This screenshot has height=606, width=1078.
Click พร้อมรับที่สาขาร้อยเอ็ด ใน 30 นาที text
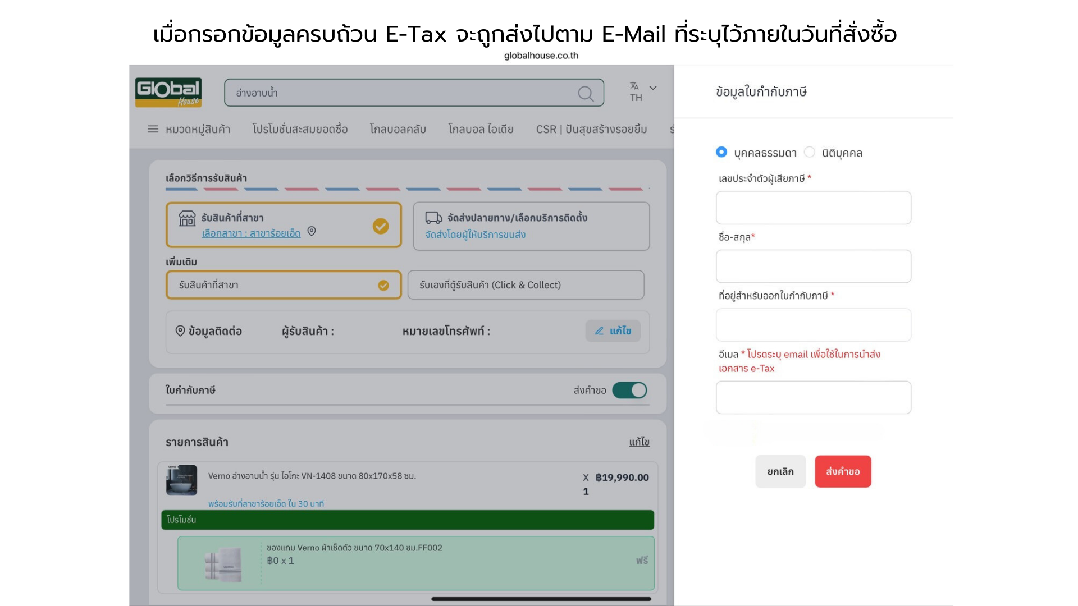(x=266, y=503)
